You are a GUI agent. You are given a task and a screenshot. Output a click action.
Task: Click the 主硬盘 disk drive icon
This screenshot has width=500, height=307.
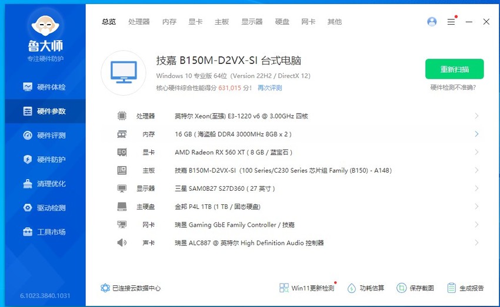pos(122,207)
